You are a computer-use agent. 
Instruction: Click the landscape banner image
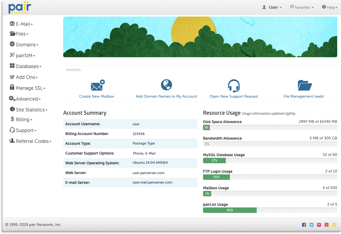200,37
